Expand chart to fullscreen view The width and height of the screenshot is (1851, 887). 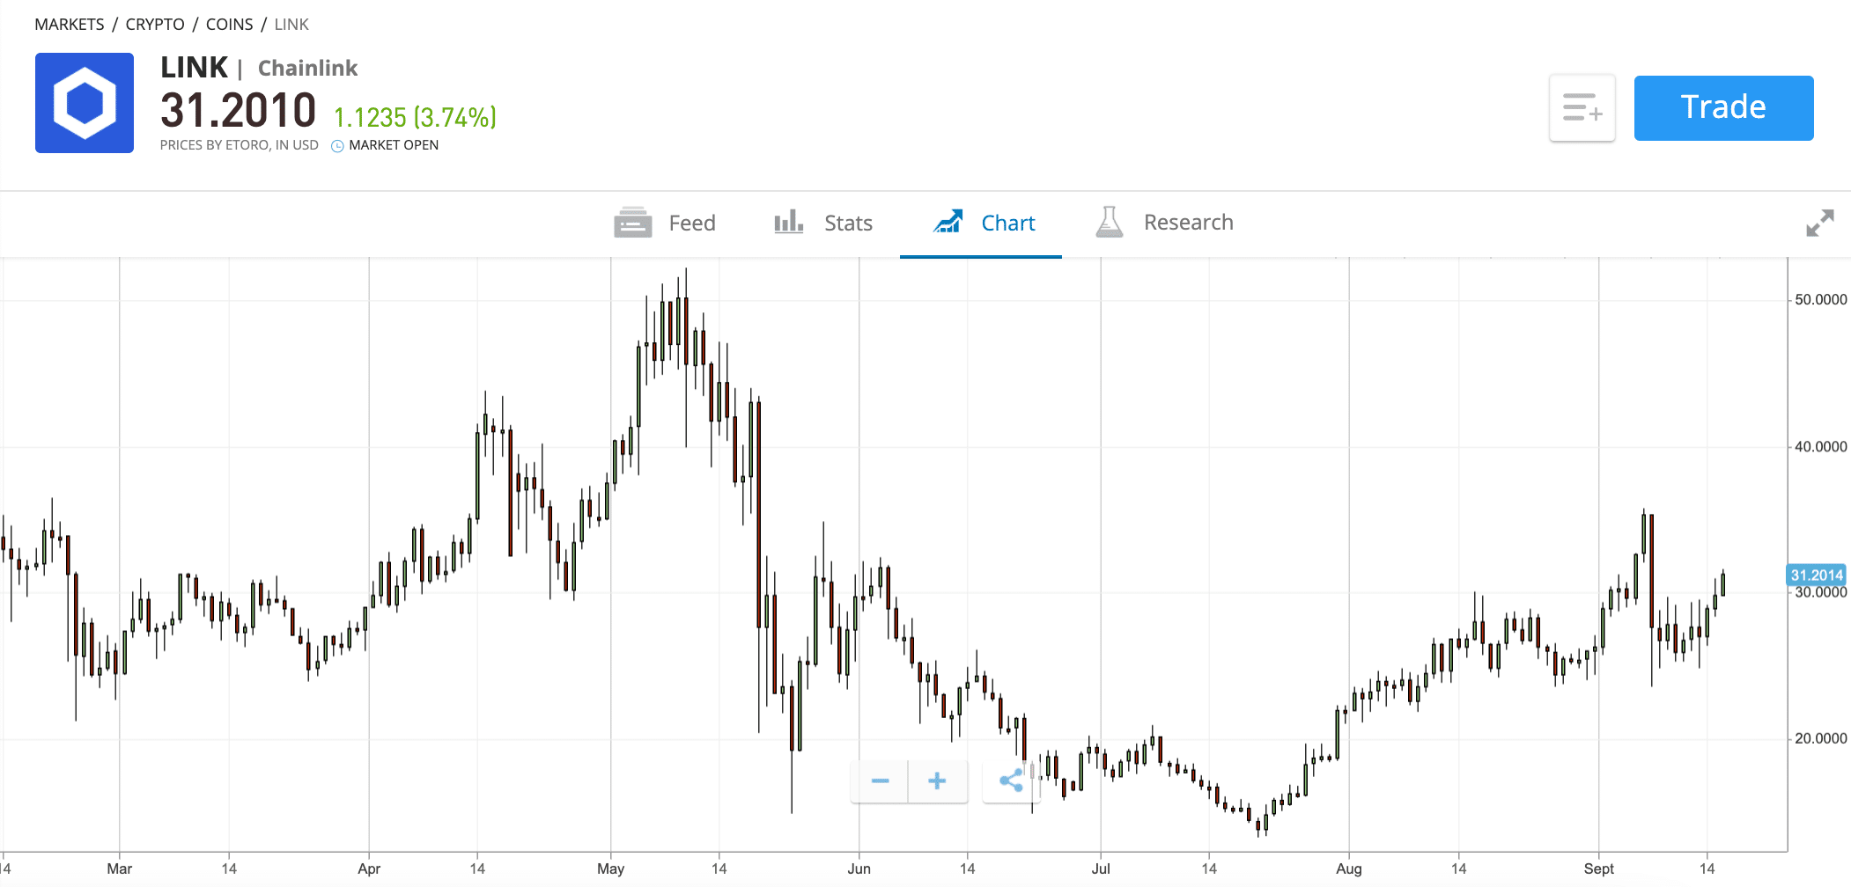pyautogui.click(x=1819, y=223)
